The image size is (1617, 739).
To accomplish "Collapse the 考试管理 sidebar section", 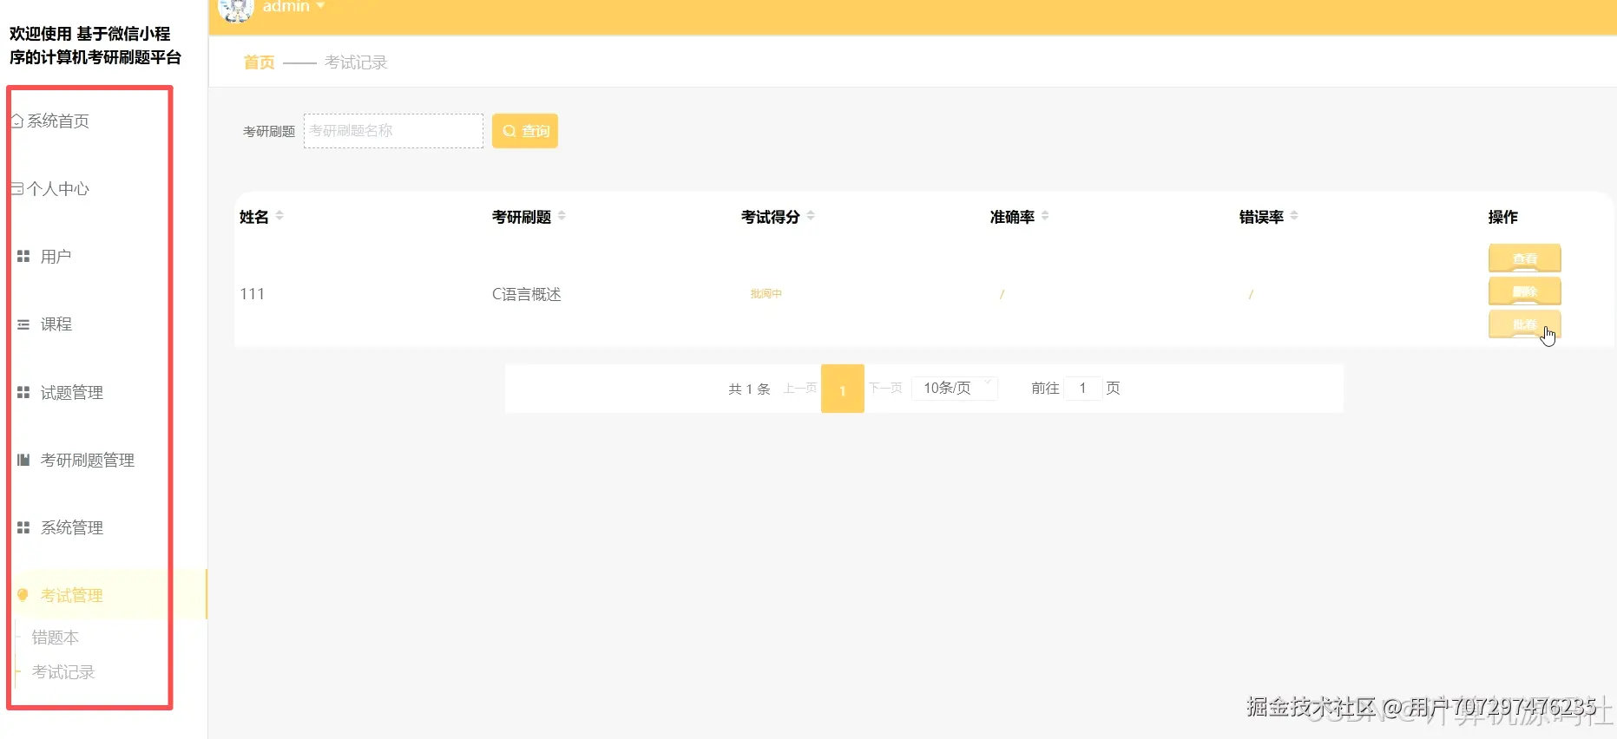I will [104, 595].
